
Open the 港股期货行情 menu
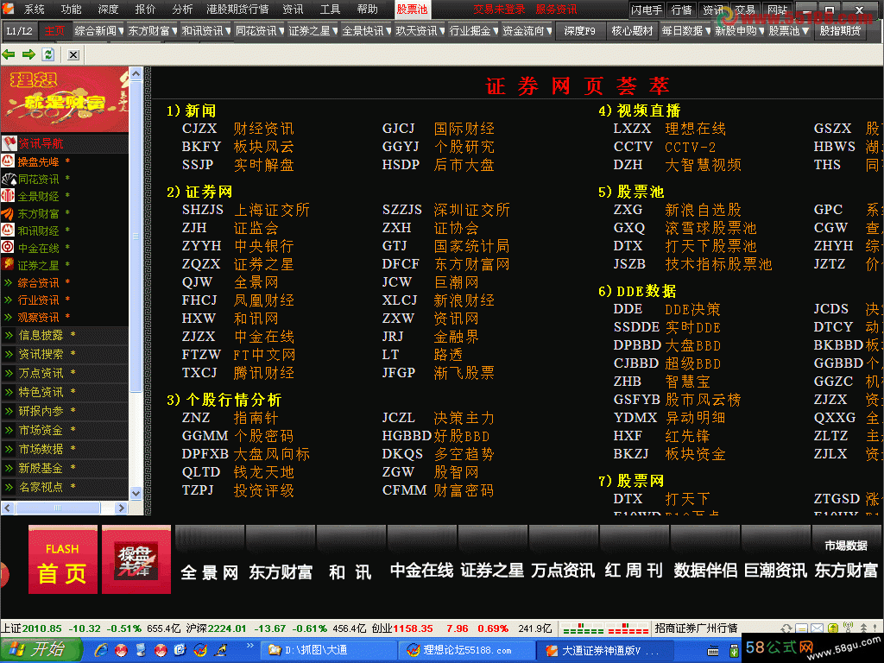tap(237, 9)
